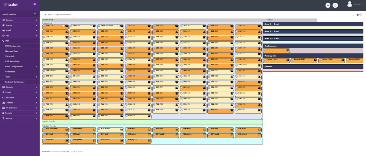
Task: Open the Extras menu
Action: tap(20, 92)
